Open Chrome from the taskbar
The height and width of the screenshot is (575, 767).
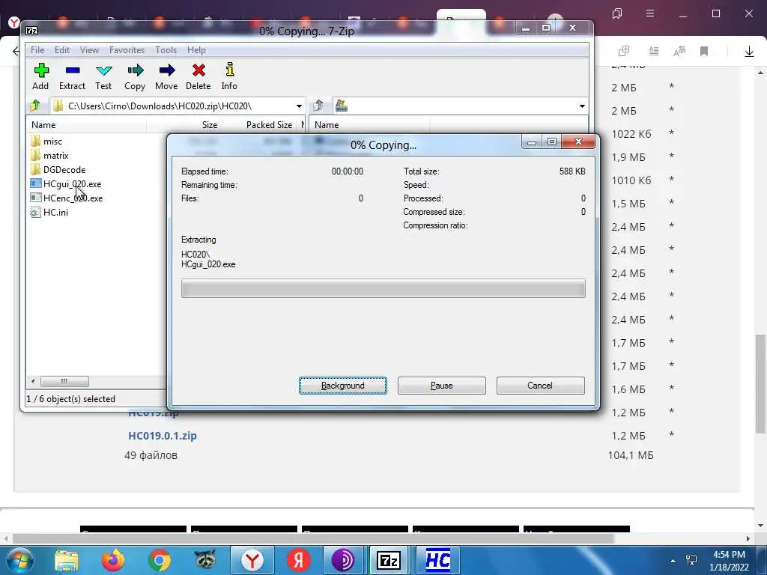click(160, 560)
